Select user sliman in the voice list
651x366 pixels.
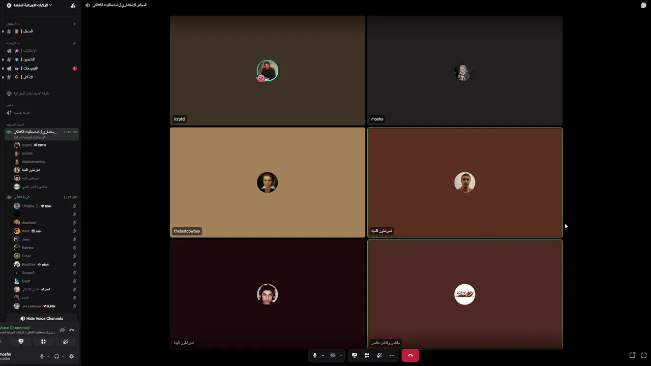(x=45, y=306)
